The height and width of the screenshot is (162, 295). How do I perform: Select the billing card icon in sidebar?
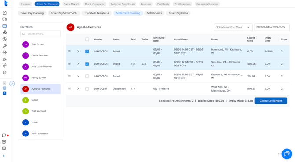click(4, 26)
